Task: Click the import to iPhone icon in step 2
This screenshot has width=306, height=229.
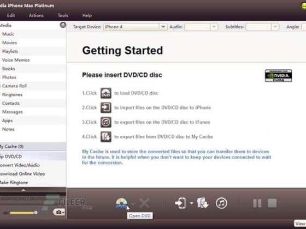Action: (106, 107)
